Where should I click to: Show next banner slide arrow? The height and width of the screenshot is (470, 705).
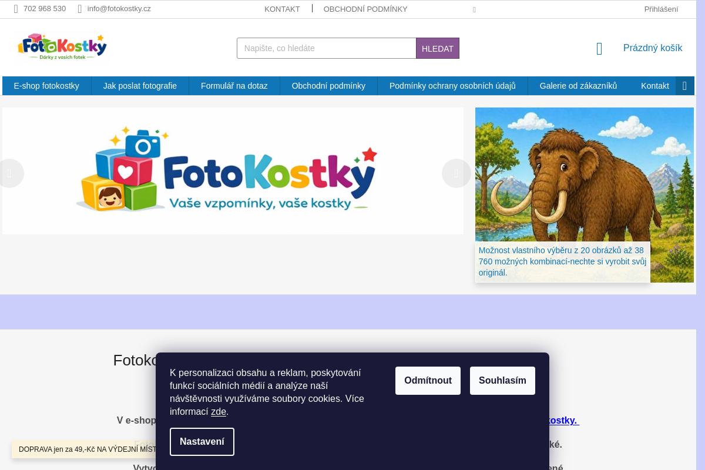[x=456, y=173]
